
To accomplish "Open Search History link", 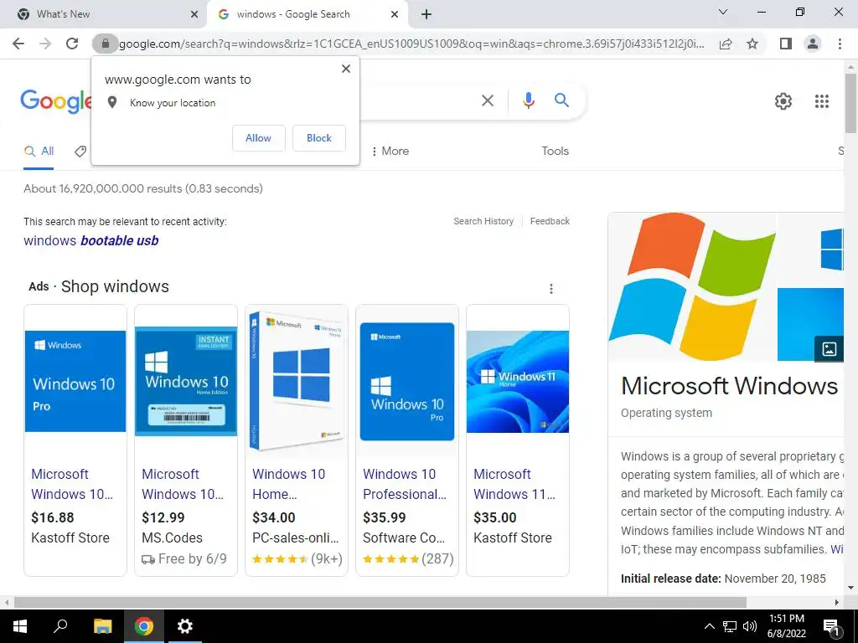I will (x=483, y=221).
